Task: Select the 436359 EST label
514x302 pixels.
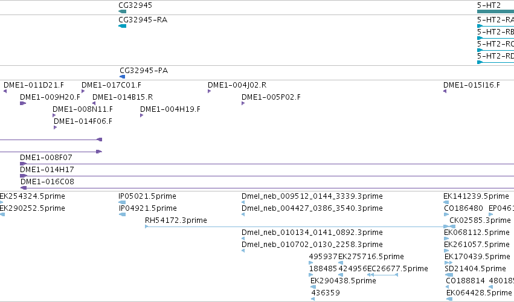Action: click(x=326, y=293)
